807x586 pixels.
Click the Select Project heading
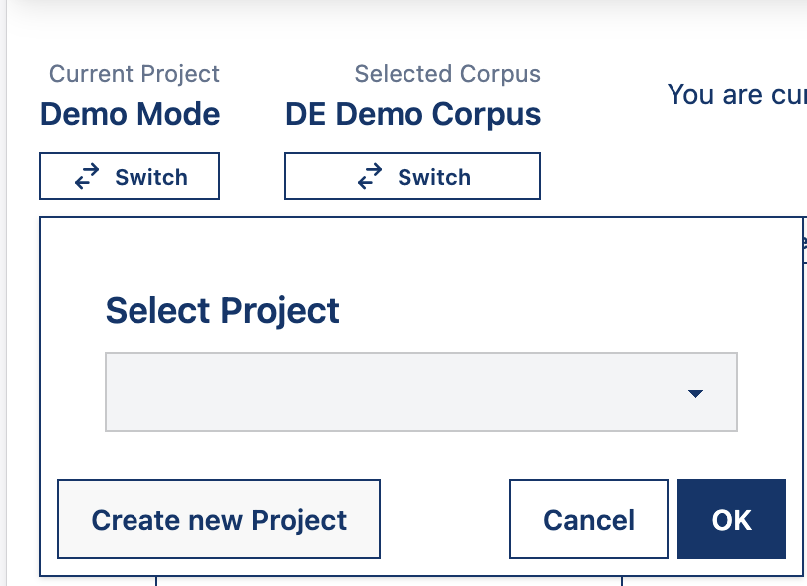222,310
